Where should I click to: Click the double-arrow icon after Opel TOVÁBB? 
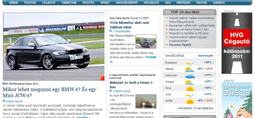pos(111,62)
